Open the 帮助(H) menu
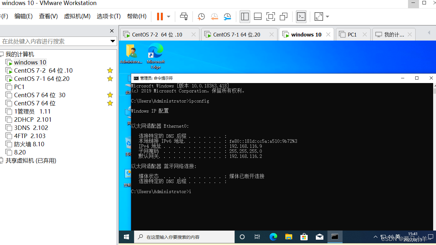 click(137, 16)
